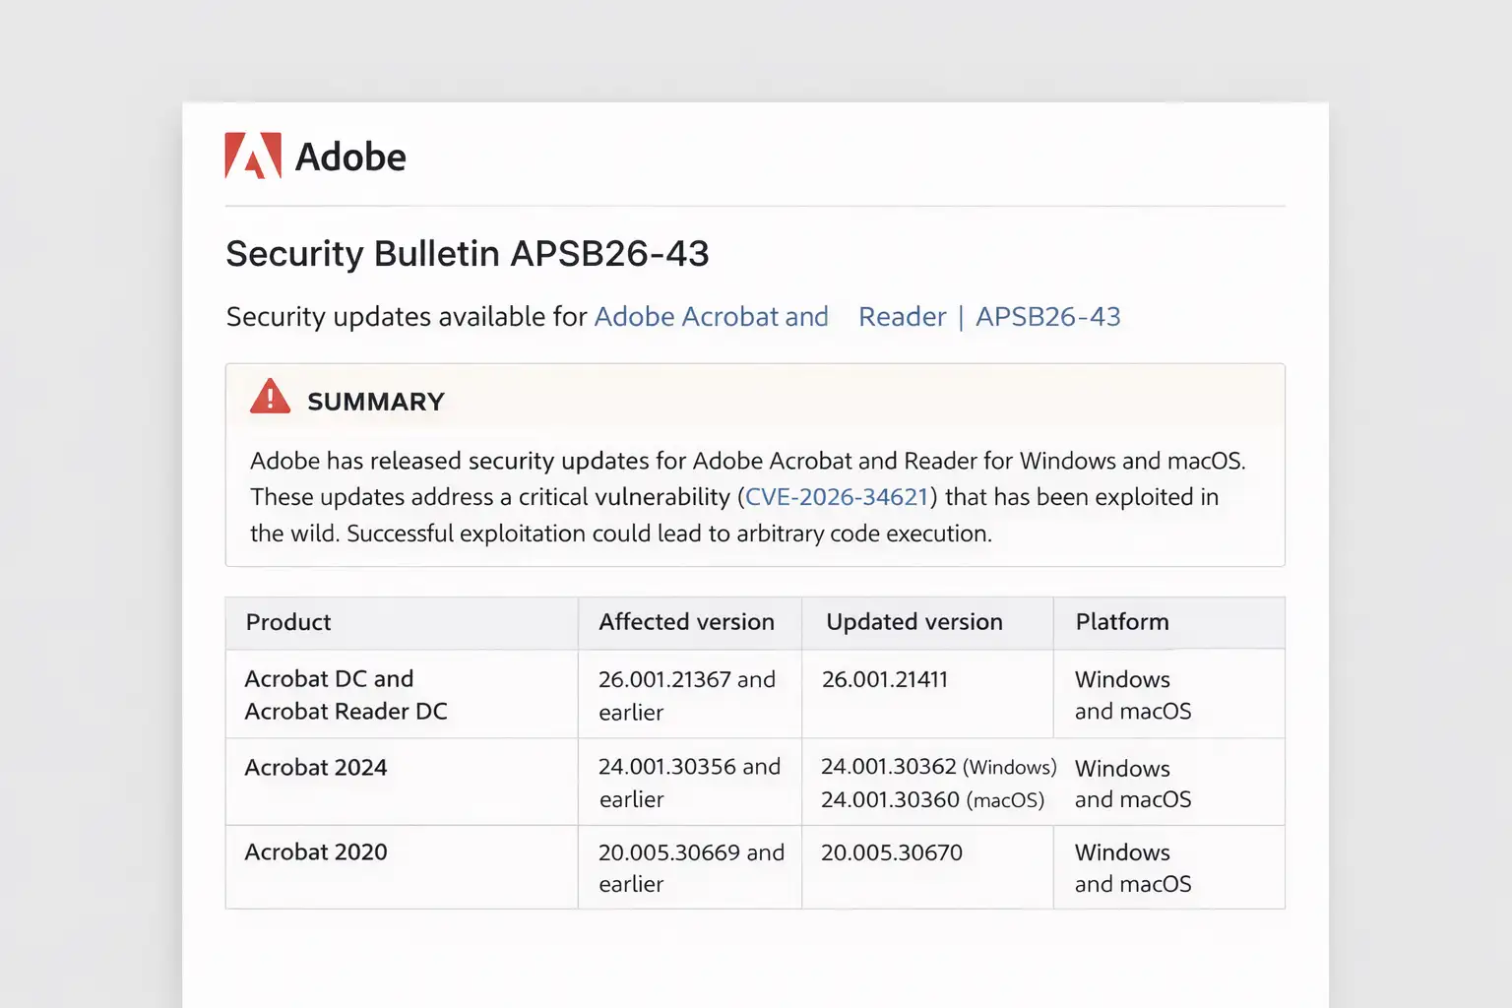The width and height of the screenshot is (1512, 1008).
Task: Click the SUMMARY label text
Action: 376,401
